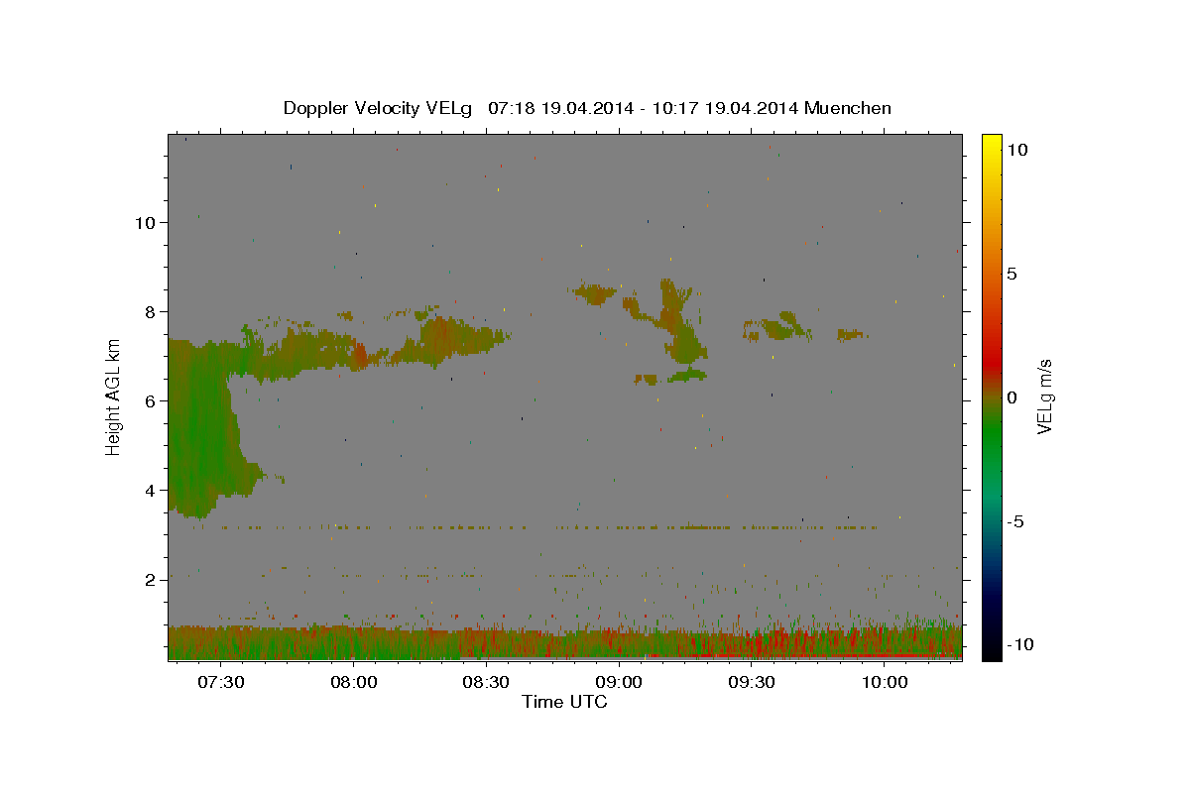Click the large green cloud echo near 07:20
Image resolution: width=1190 pixels, height=793 pixels.
pyautogui.click(x=203, y=428)
